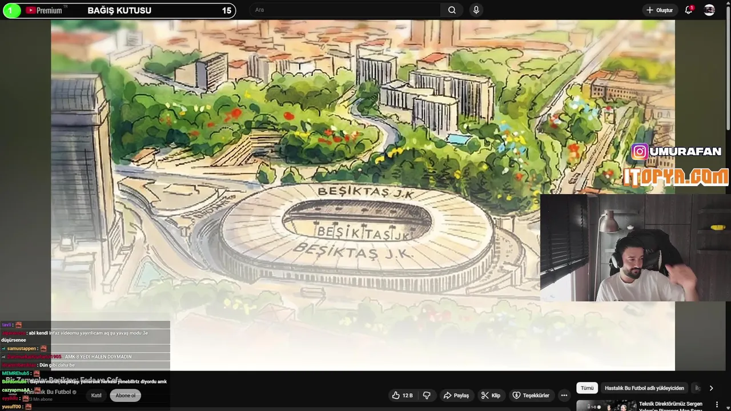Open 'Teknik Direktörümüz Sergen' video title
Image resolution: width=731 pixels, height=411 pixels.
click(x=670, y=406)
